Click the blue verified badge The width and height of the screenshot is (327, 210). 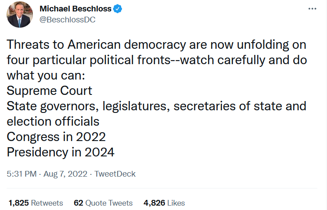pos(117,9)
